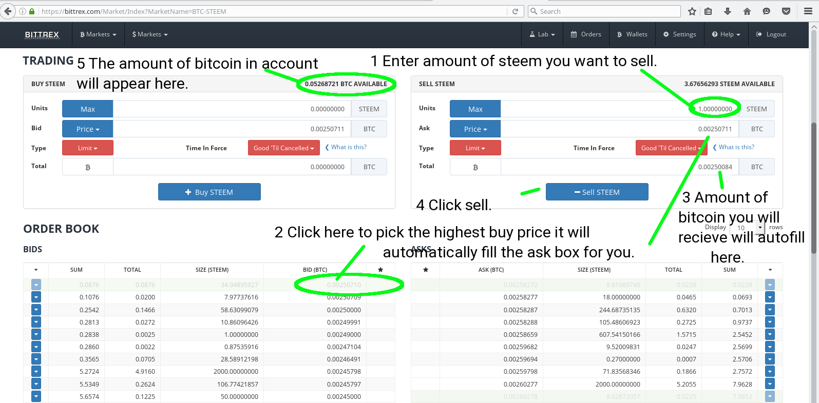The image size is (819, 403).
Task: Bookmark this page with the star icon
Action: [x=692, y=11]
